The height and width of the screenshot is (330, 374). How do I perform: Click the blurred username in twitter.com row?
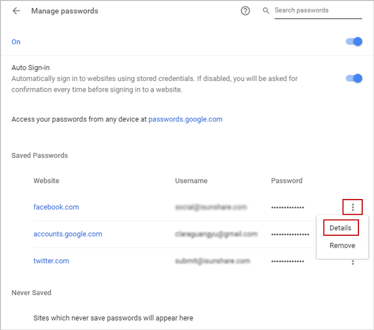click(x=213, y=261)
